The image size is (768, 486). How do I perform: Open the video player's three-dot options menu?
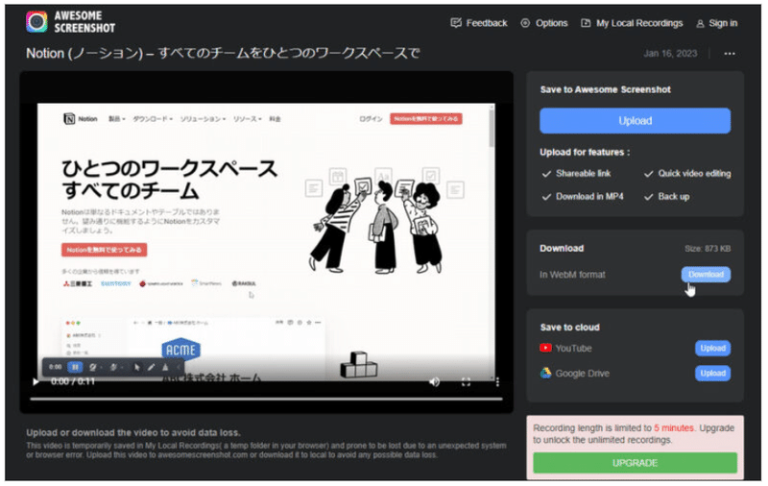point(497,382)
